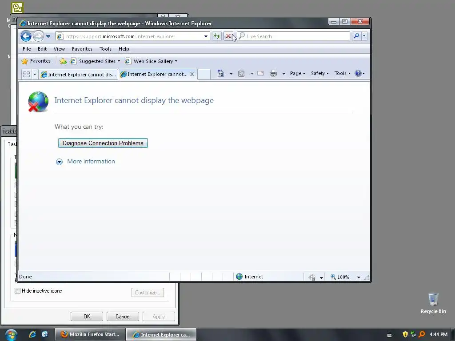This screenshot has height=341, width=455.
Task: Run search with magnifying glass button
Action: tap(356, 36)
